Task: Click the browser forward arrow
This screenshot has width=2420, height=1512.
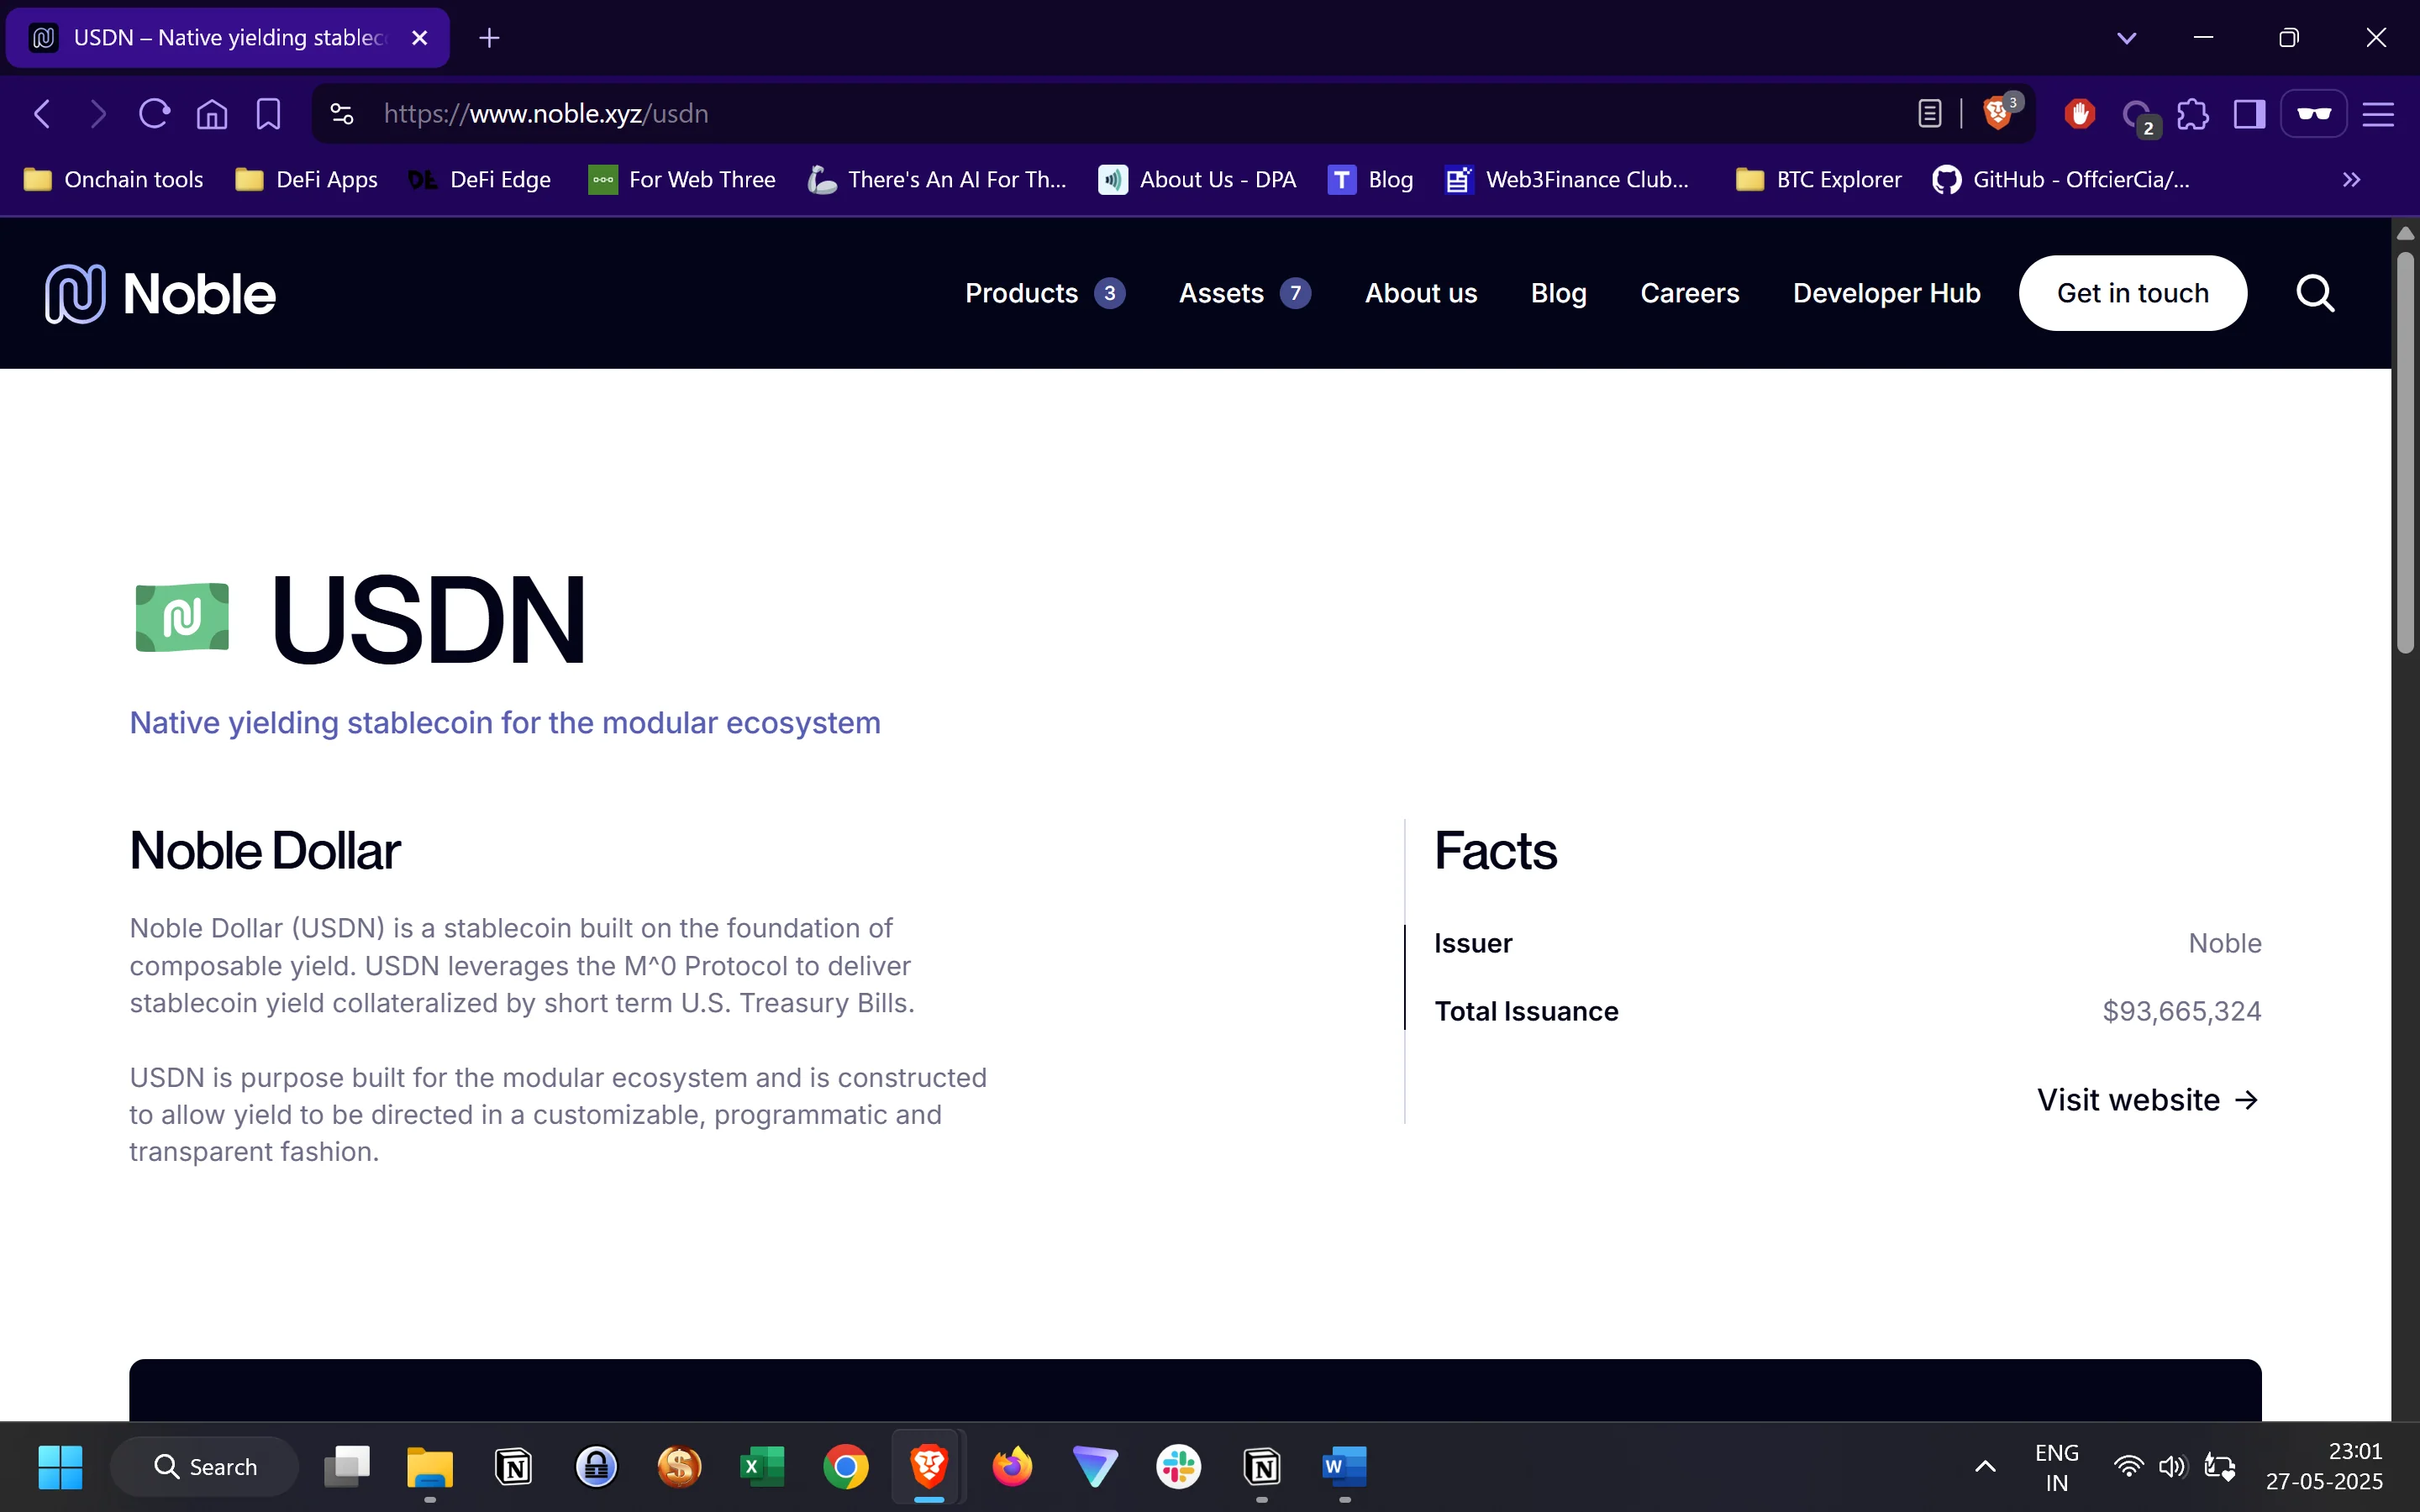Action: click(98, 114)
